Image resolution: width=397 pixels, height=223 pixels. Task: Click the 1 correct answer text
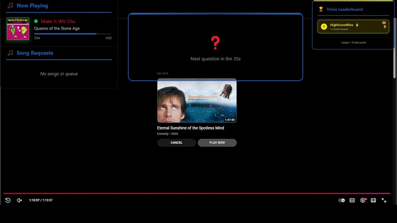coord(339,29)
